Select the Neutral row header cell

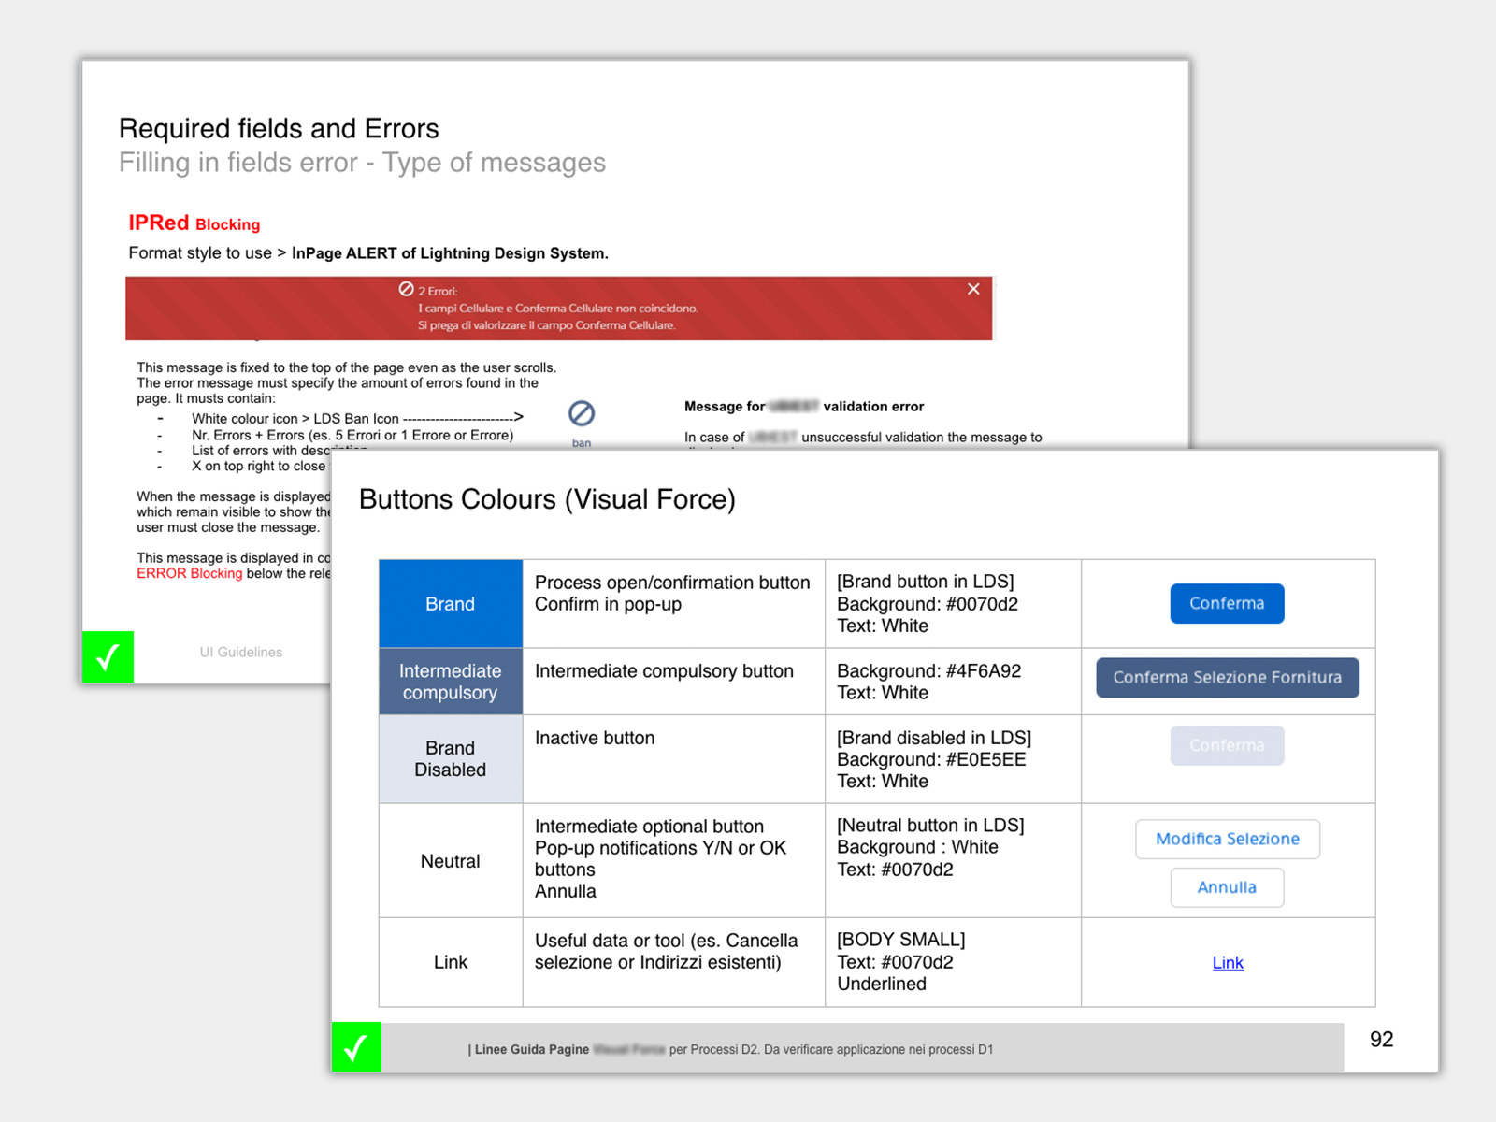[x=450, y=860]
